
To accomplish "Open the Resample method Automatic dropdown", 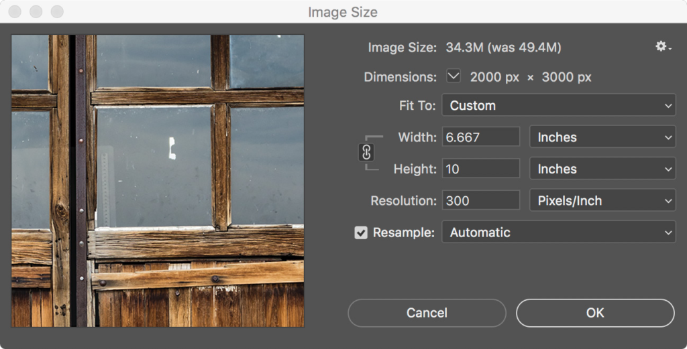I will tap(558, 232).
